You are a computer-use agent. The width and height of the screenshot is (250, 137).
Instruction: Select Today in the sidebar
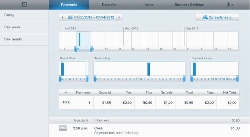pyautogui.click(x=24, y=15)
